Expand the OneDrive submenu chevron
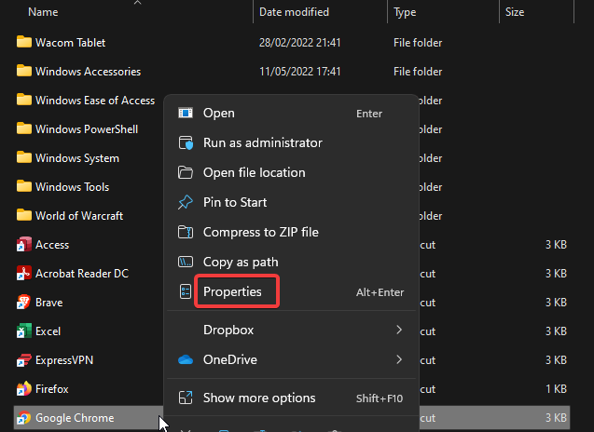The width and height of the screenshot is (594, 432). pos(399,359)
